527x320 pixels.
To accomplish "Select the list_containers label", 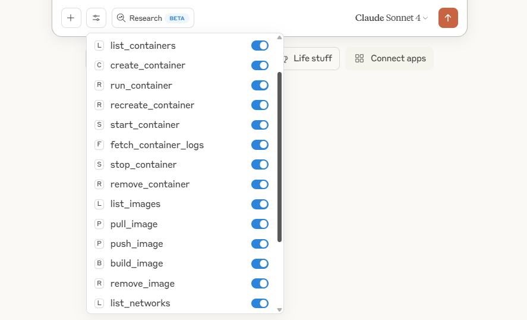I will coord(143,45).
